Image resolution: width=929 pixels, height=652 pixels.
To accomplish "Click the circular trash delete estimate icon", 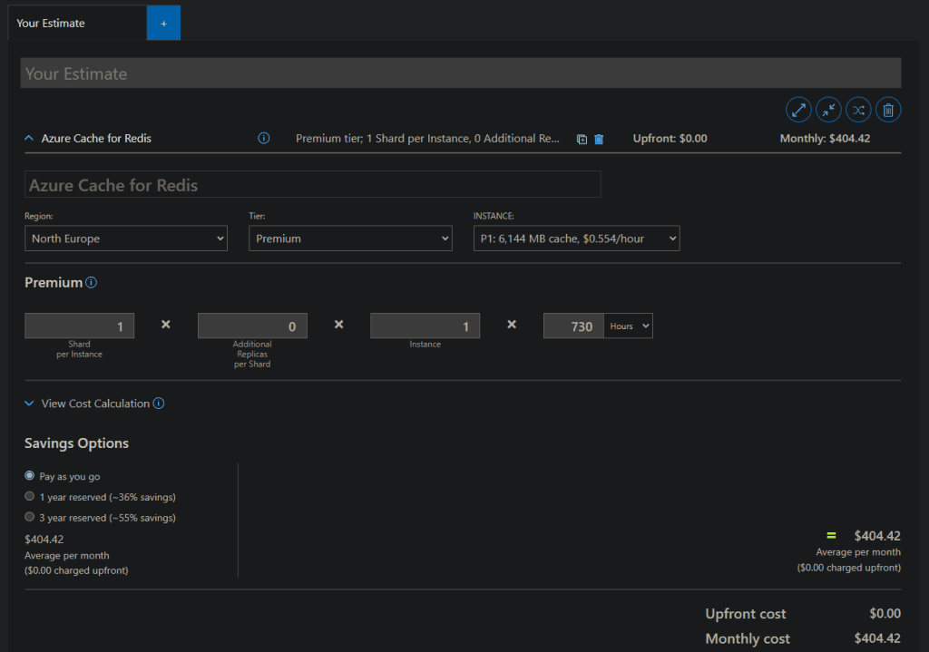I will click(x=888, y=110).
